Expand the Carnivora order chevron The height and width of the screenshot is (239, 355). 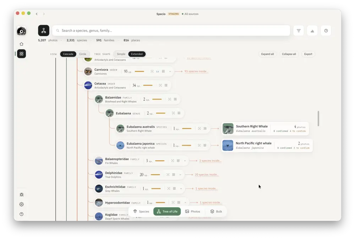170,71
